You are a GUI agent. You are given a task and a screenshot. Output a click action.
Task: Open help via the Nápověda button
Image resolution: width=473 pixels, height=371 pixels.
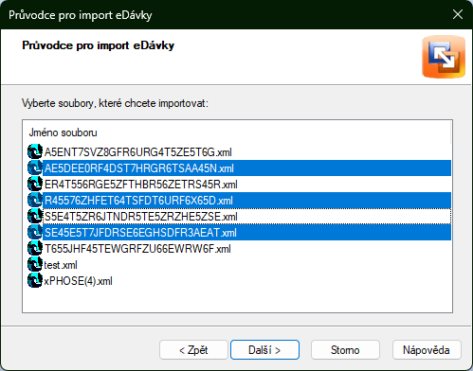[x=427, y=349]
